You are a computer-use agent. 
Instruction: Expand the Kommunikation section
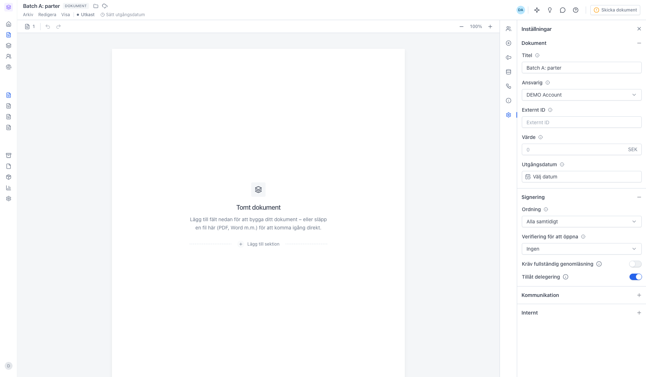(639, 295)
